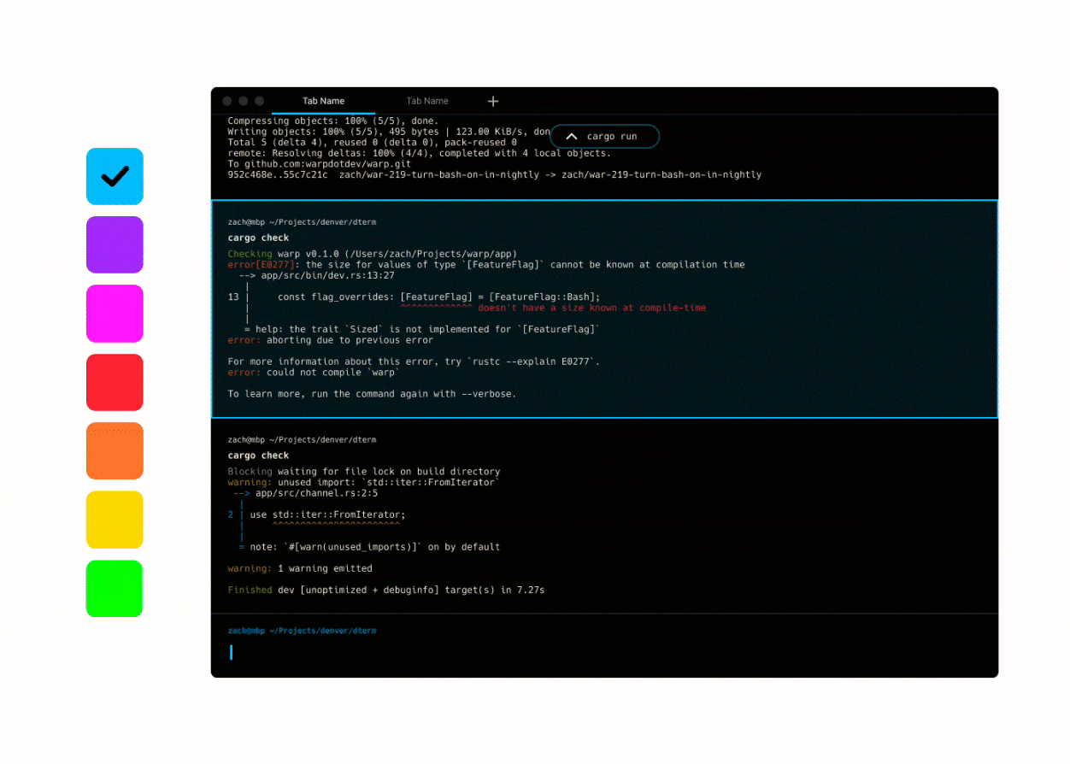Maximize the terminal window using the third dot
This screenshot has height=764, width=1070.
coord(260,101)
